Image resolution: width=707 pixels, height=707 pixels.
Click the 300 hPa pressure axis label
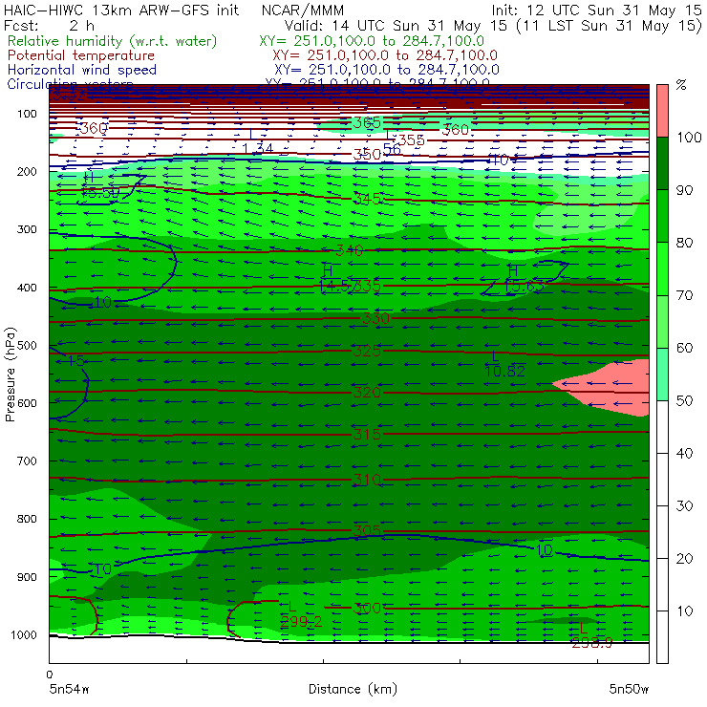[27, 229]
